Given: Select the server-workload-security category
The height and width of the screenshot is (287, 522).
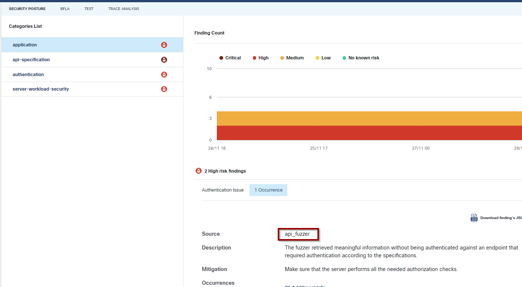Looking at the screenshot, I should pyautogui.click(x=92, y=89).
